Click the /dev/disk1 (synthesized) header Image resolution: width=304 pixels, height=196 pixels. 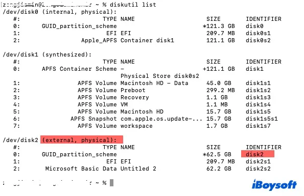47,54
